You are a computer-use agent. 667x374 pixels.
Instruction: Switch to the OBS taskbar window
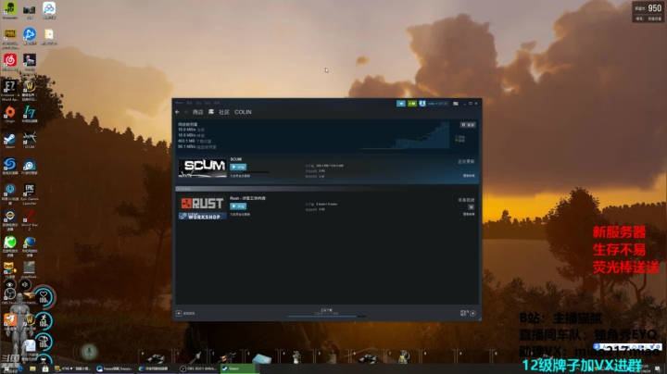coord(198,368)
